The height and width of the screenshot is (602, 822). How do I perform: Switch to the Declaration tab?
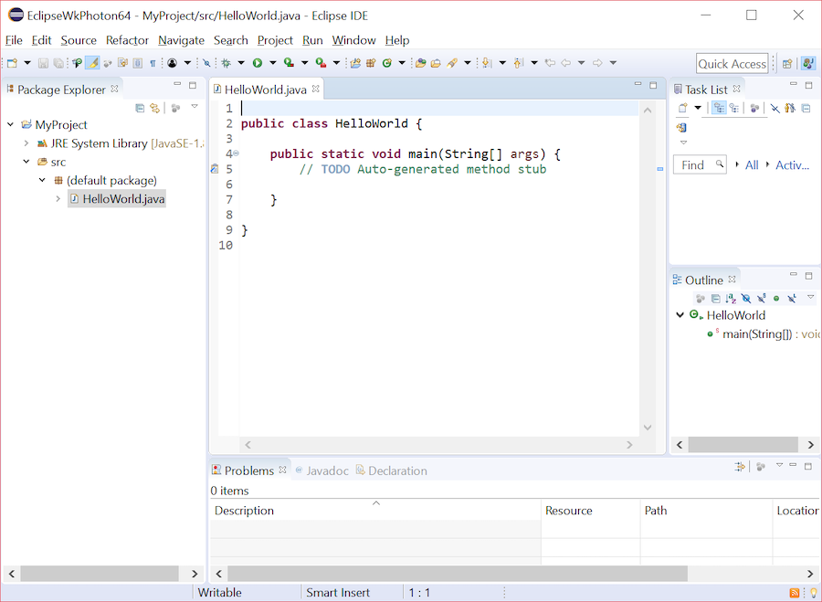pos(392,470)
